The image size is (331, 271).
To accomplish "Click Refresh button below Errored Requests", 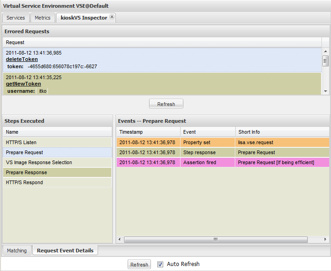I will point(166,104).
